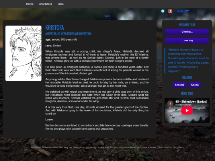The image size is (215, 161).
Task: Click the 'Mood Song' heading
Action: 187,93
